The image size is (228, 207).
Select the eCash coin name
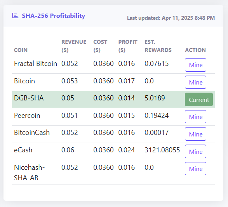click(23, 150)
